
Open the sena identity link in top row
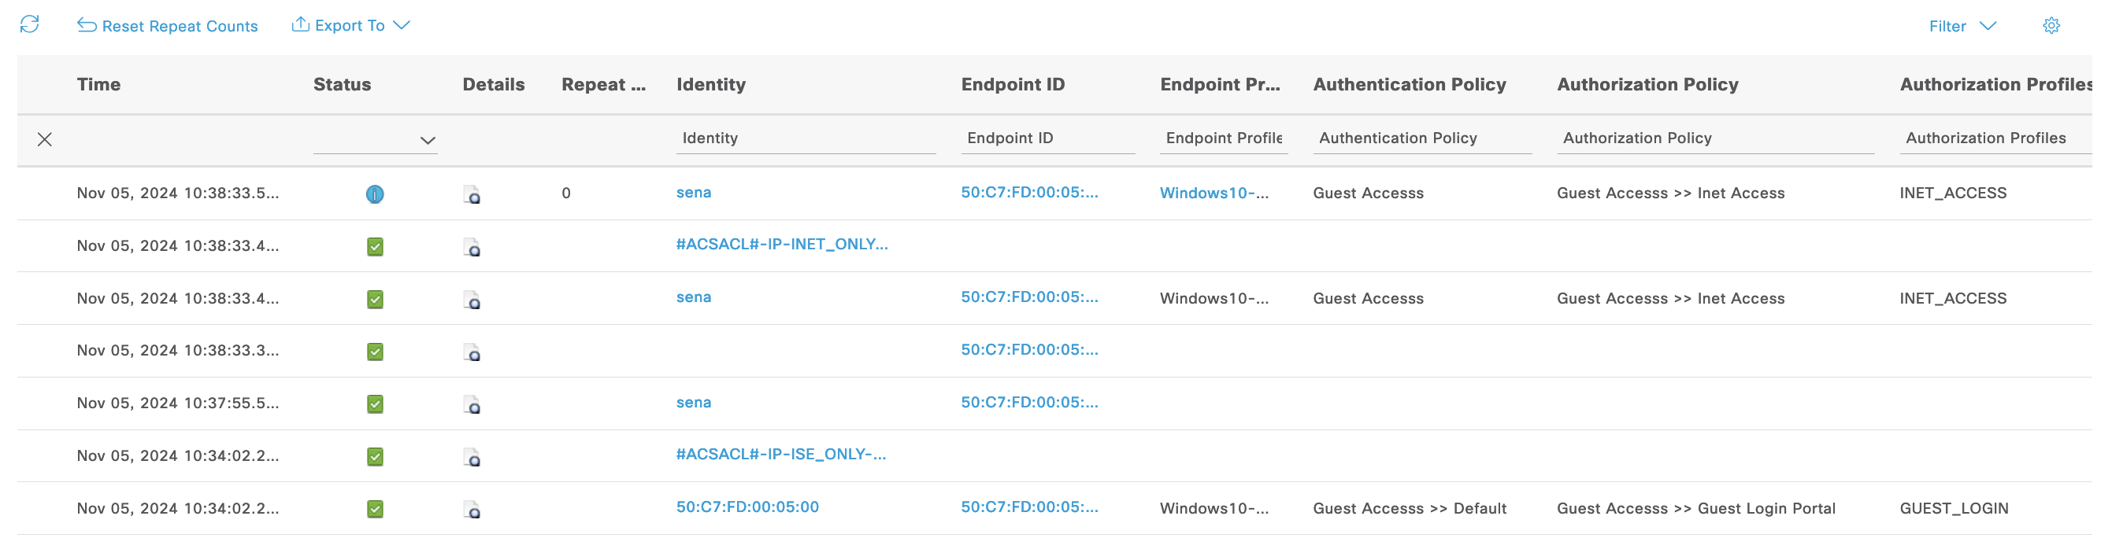(x=693, y=193)
